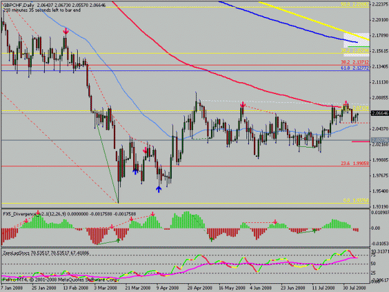The width and height of the screenshot is (389, 292).
Task: Click the '4 Jun 2008' date label
Action: click(x=261, y=288)
